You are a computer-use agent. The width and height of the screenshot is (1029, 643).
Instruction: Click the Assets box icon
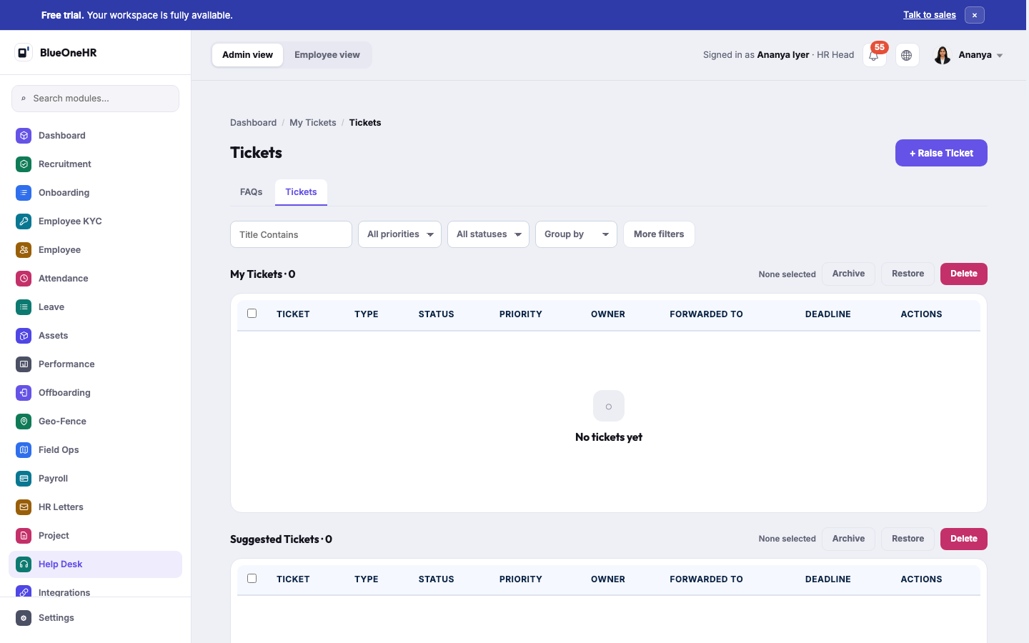point(24,335)
